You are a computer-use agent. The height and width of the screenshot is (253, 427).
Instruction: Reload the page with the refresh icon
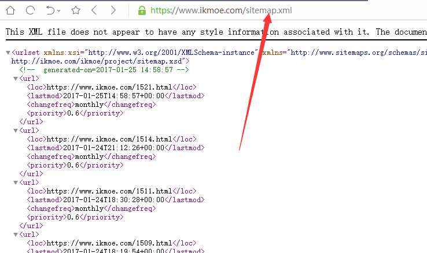(x=30, y=10)
